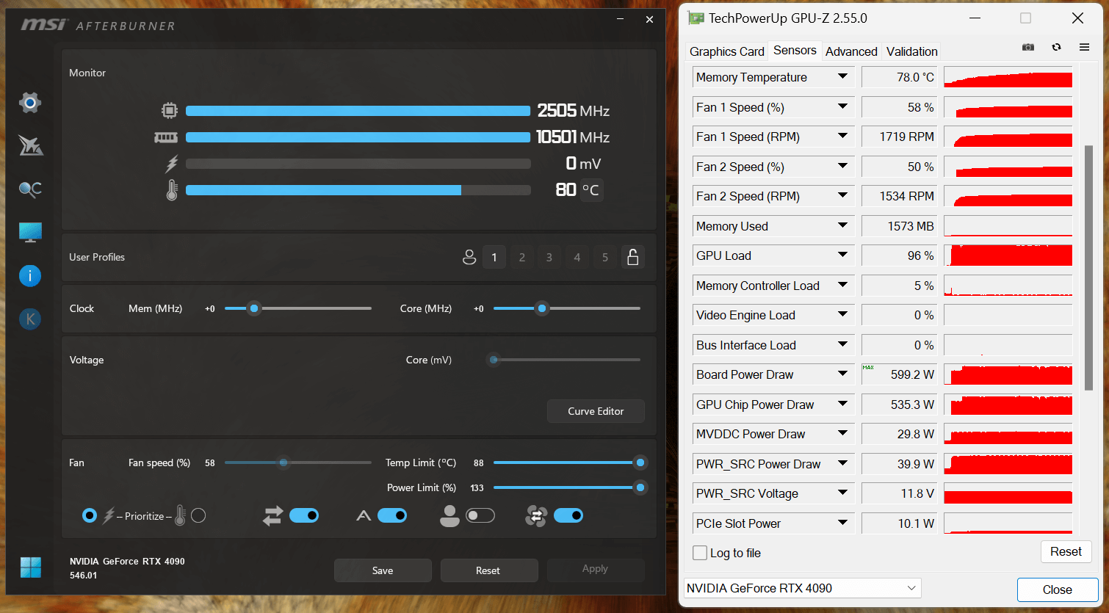The width and height of the screenshot is (1109, 613).
Task: Open the PCIe Slot Power dropdown
Action: [843, 523]
